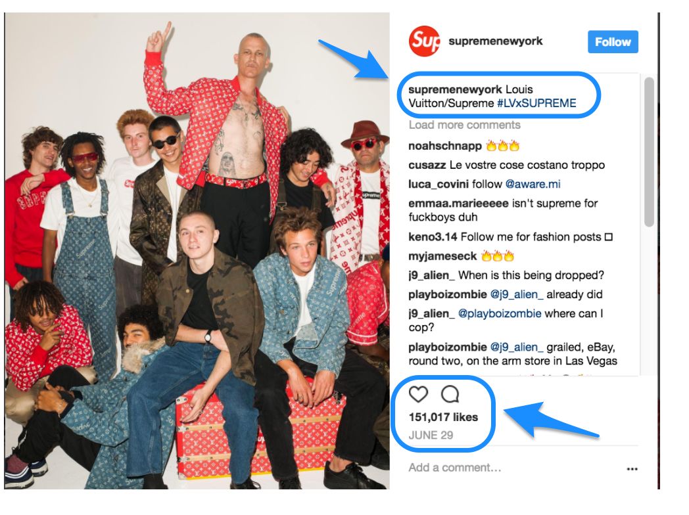
Task: Open the three-dot more options menu
Action: click(632, 469)
